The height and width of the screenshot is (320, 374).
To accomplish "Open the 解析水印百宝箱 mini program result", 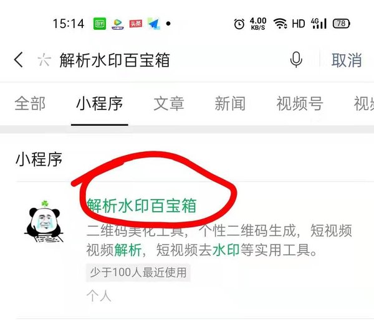I will [141, 205].
